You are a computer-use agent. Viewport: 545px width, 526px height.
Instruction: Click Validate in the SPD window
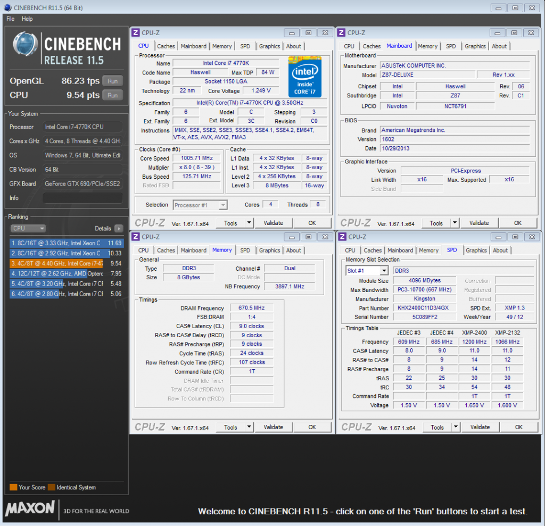point(480,427)
